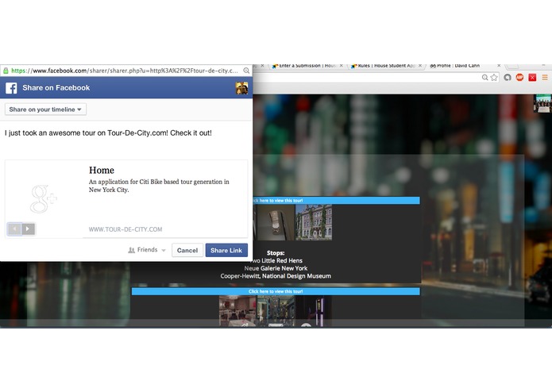
Task: Click the gray circular extension icon in Chrome
Action: pyautogui.click(x=508, y=77)
